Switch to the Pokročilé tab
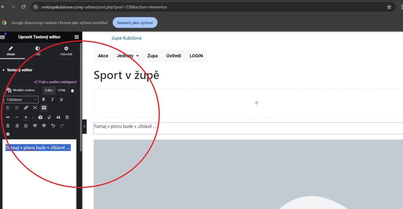Viewport: 403px width, 209px height. pyautogui.click(x=66, y=51)
